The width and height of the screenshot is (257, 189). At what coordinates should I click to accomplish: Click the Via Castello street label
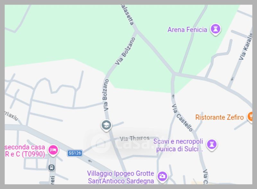(x=182, y=118)
